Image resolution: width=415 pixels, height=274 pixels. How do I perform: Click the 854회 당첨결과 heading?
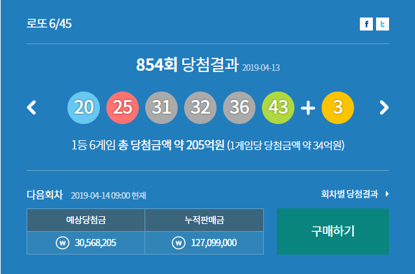point(187,66)
